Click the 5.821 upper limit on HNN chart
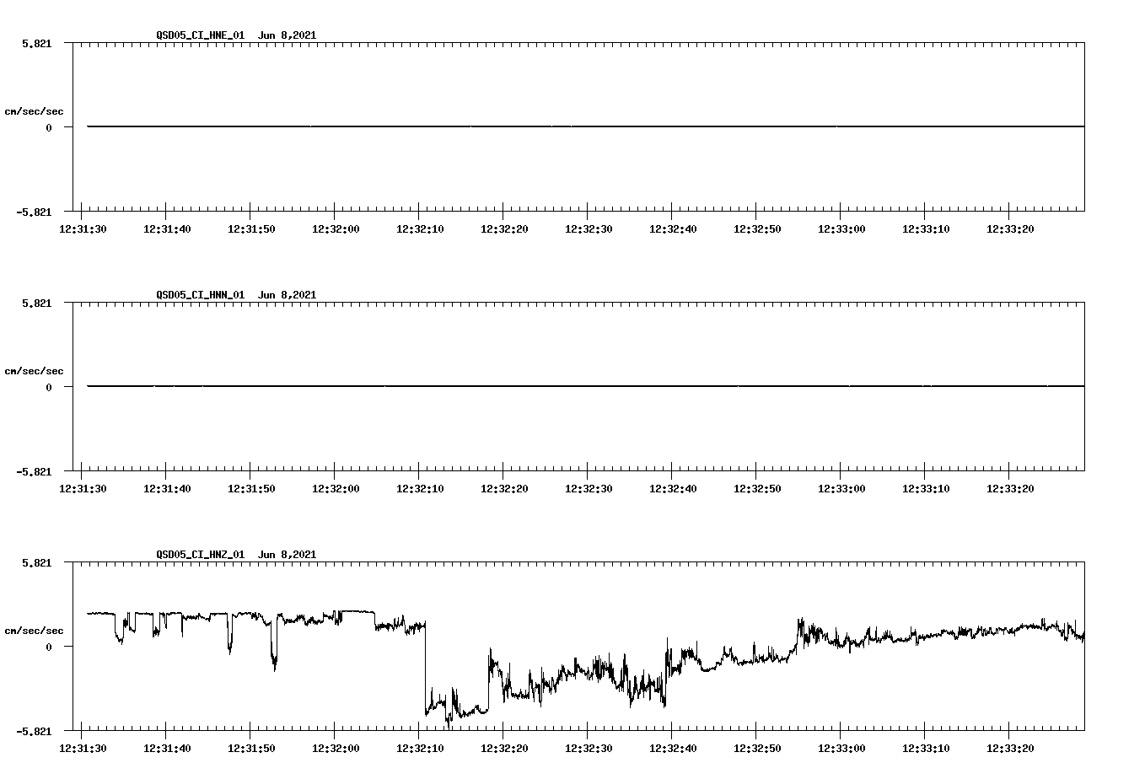Viewport: 1145px width, 779px height. coord(36,303)
